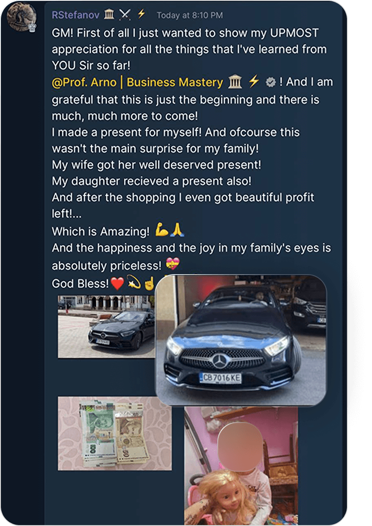Click the crossed swords badge beside RStefanov

[125, 15]
